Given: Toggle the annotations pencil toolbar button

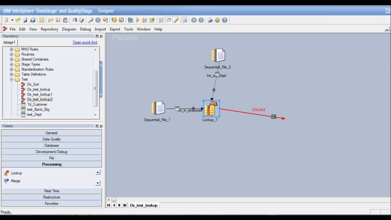Looking at the screenshot, I should point(176,20).
